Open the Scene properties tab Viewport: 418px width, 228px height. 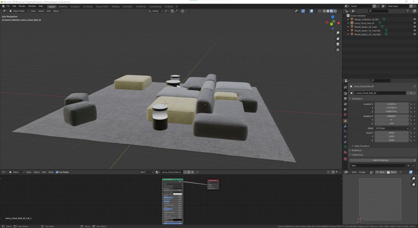[x=345, y=109]
